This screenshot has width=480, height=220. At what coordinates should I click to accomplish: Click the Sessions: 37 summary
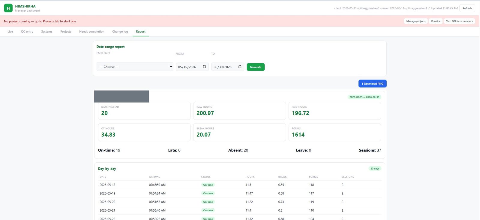tap(370, 150)
